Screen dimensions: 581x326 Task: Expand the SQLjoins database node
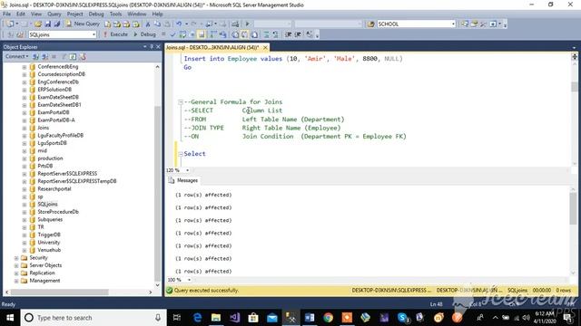[x=25, y=205]
